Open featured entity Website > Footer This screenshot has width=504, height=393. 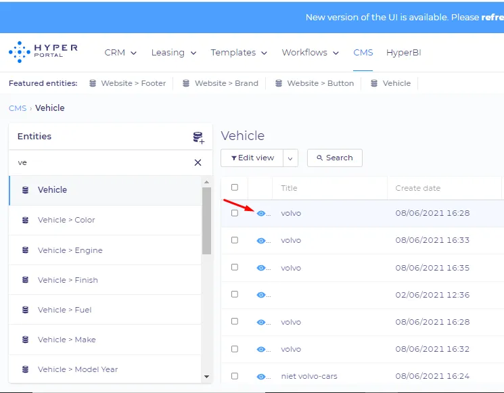128,83
